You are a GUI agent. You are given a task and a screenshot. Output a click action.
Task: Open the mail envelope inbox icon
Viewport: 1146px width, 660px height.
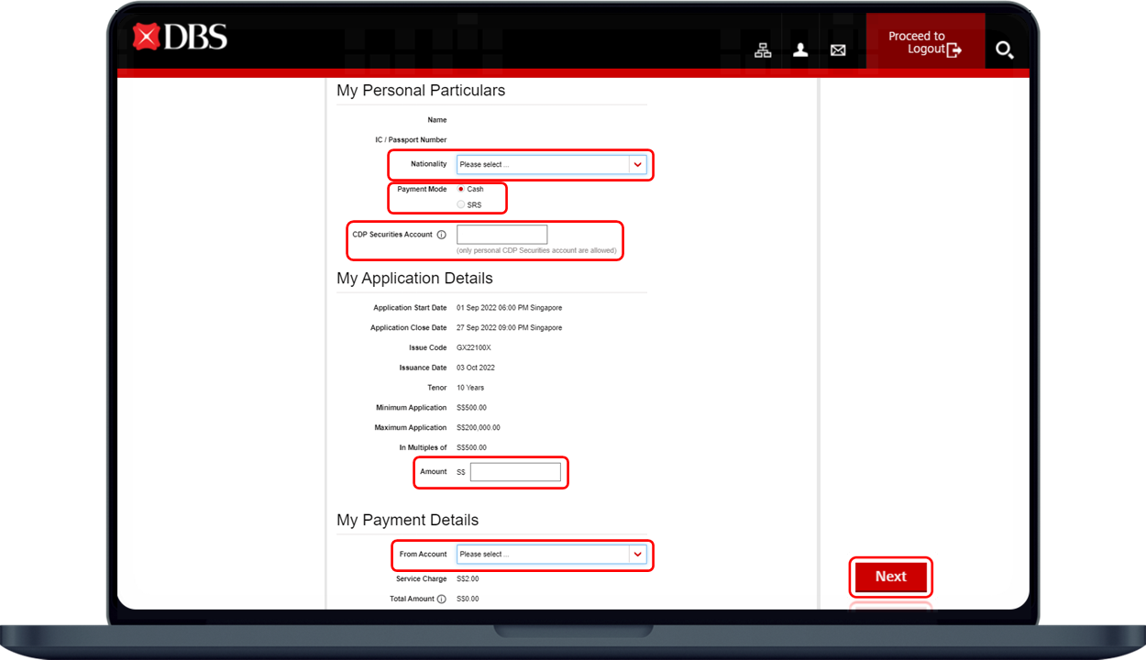(838, 50)
